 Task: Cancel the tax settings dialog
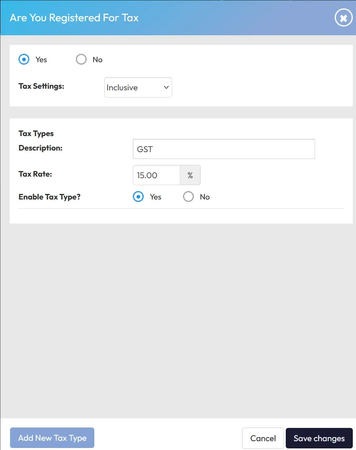pyautogui.click(x=263, y=438)
